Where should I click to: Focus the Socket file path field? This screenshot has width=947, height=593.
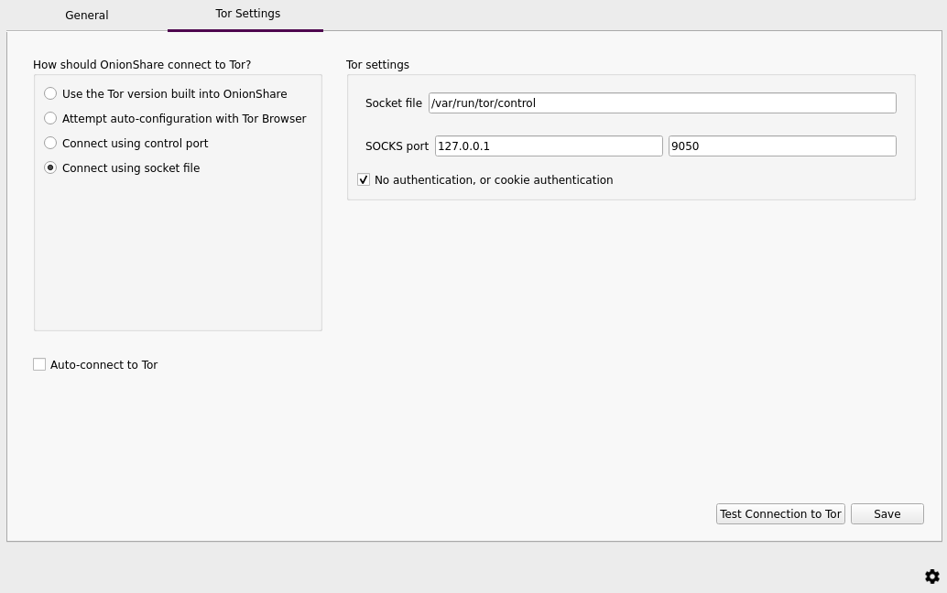(661, 103)
